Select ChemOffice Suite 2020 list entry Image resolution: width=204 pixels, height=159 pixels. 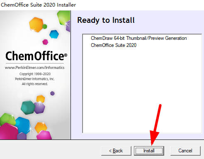[x=114, y=45]
